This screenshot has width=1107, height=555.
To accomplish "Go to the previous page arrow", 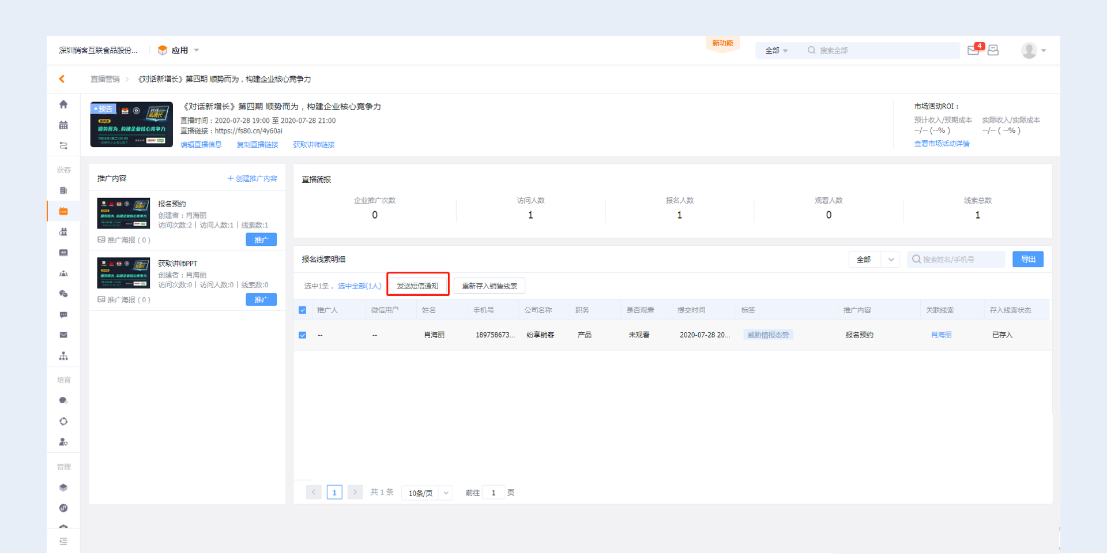I will coord(314,493).
